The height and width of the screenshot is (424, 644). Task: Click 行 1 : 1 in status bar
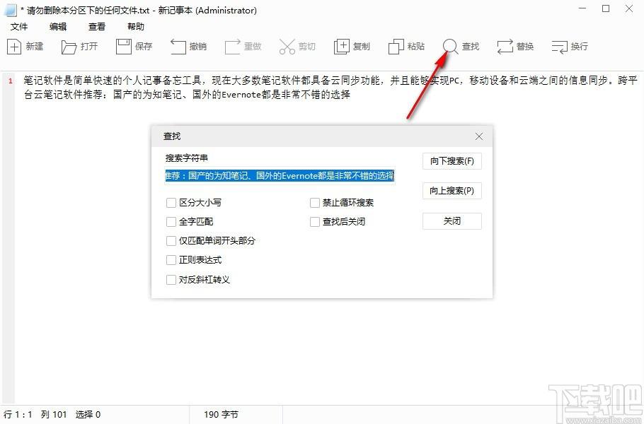click(18, 415)
